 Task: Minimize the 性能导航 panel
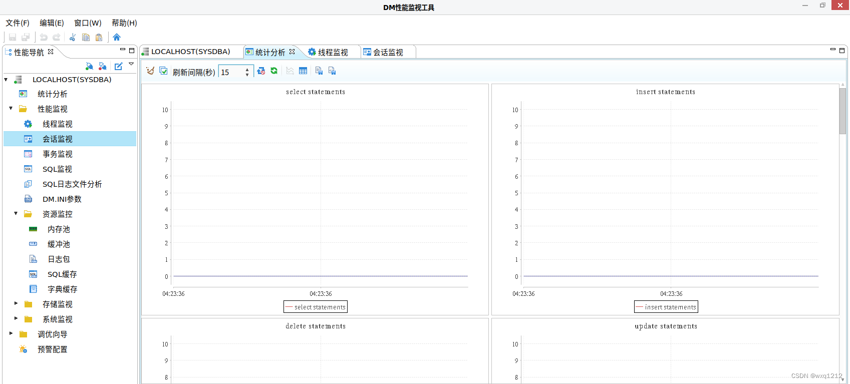click(123, 50)
